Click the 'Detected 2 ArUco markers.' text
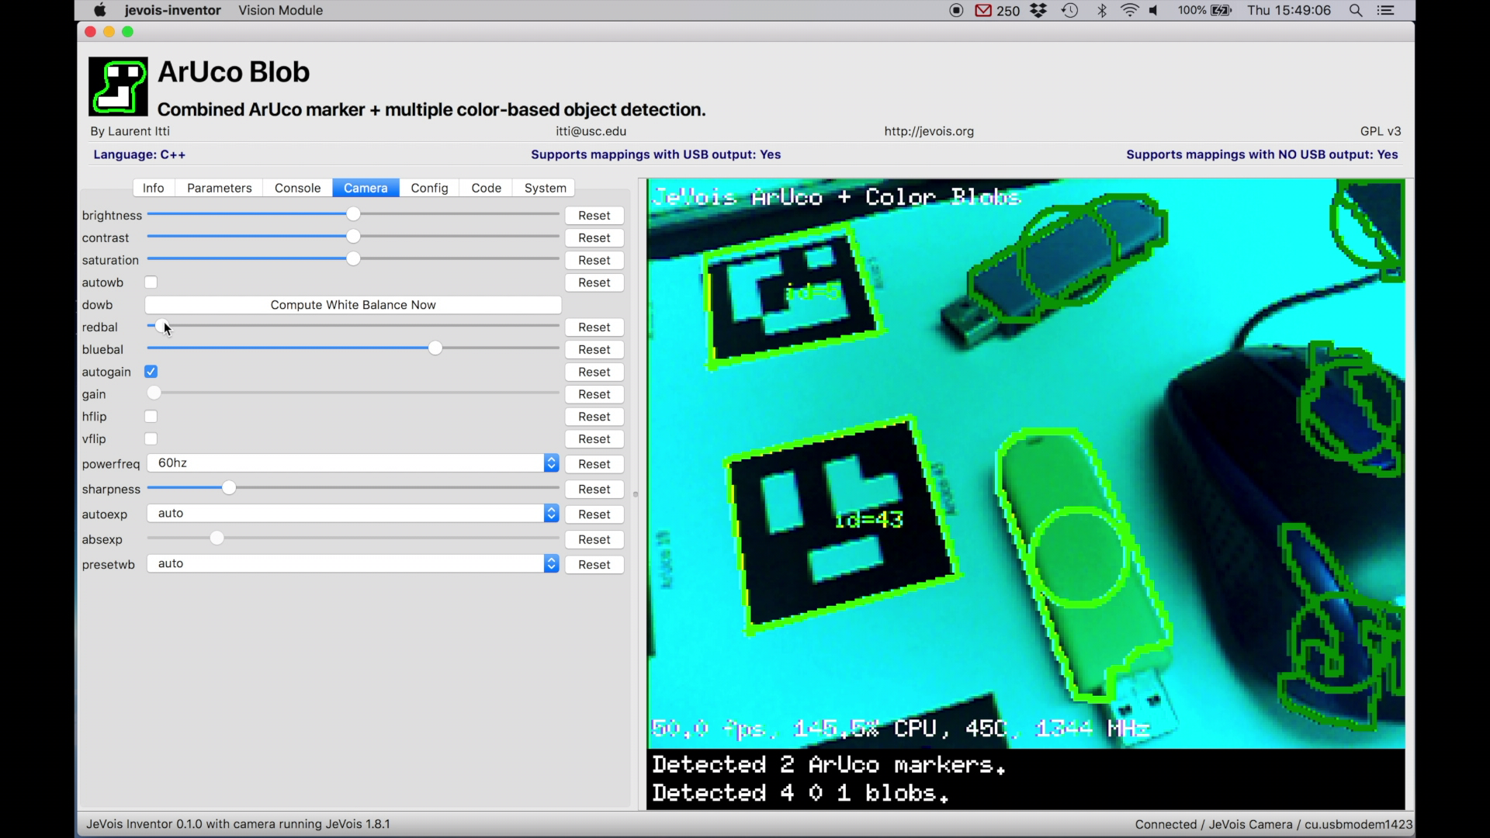Viewport: 1490px width, 838px height. click(829, 765)
